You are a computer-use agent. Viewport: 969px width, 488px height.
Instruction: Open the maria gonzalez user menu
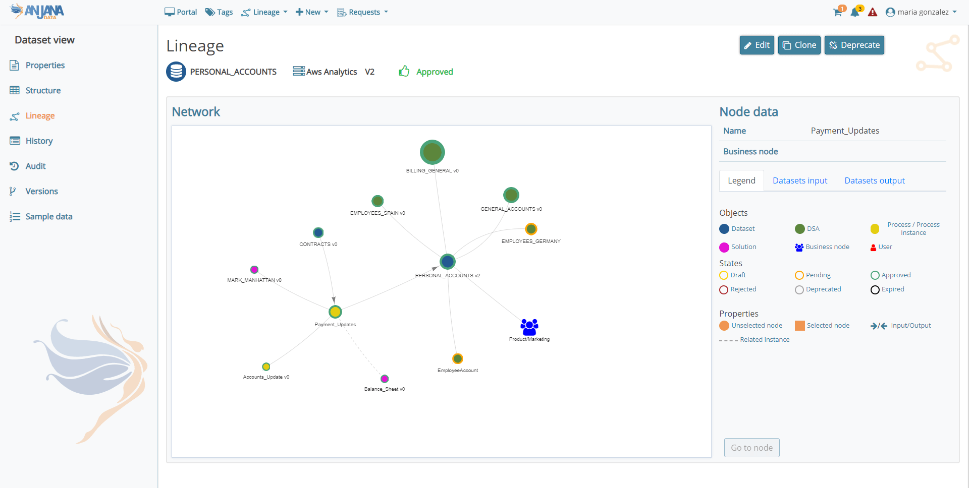click(x=921, y=12)
